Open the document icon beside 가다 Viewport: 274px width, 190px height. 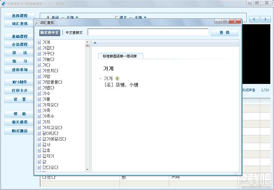[39, 65]
